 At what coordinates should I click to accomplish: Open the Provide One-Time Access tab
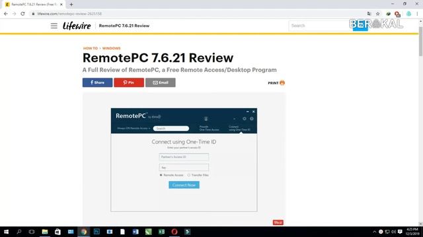pyautogui.click(x=209, y=128)
